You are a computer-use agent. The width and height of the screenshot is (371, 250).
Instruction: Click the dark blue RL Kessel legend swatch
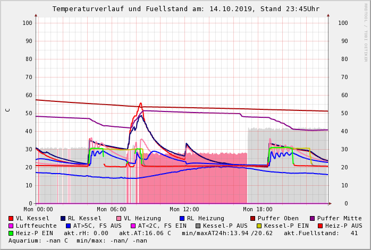(x=63, y=218)
